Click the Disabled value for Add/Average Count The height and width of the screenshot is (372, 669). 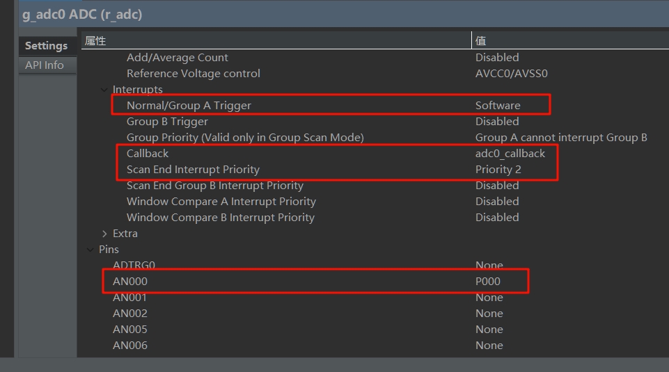(x=497, y=58)
